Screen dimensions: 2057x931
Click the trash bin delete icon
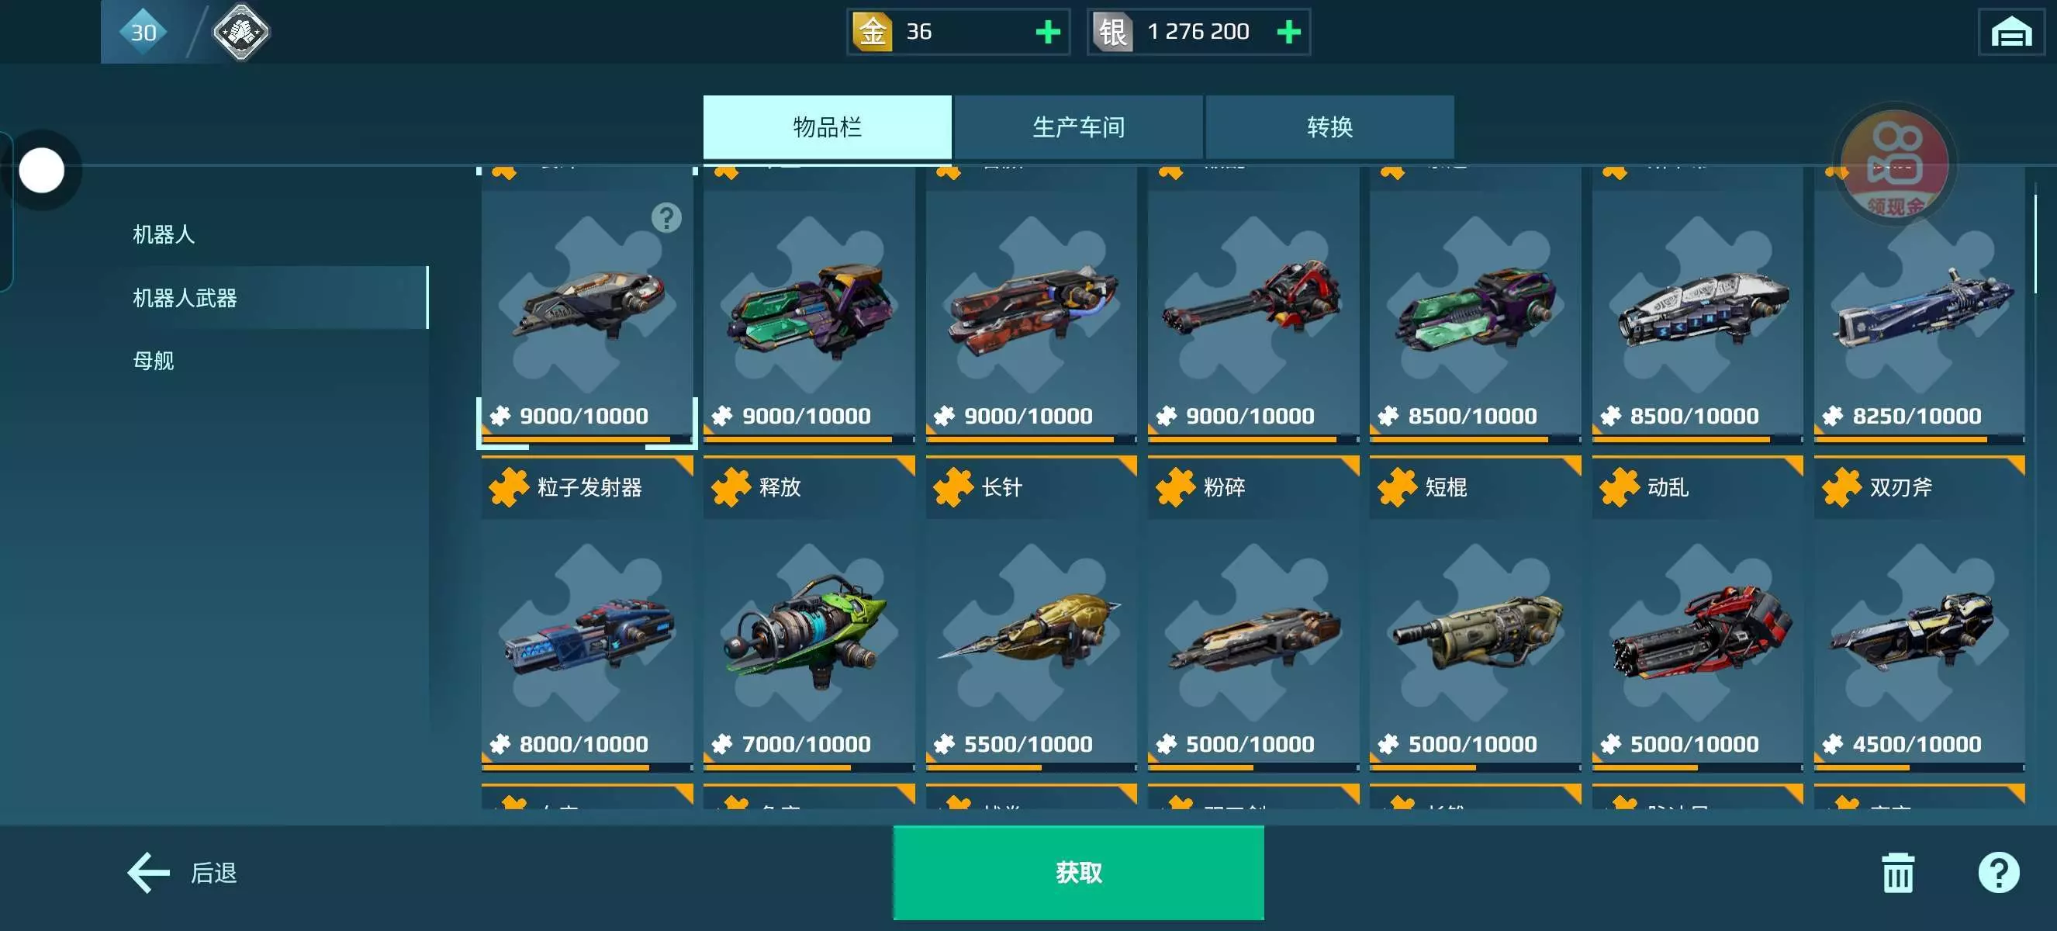coord(1897,873)
